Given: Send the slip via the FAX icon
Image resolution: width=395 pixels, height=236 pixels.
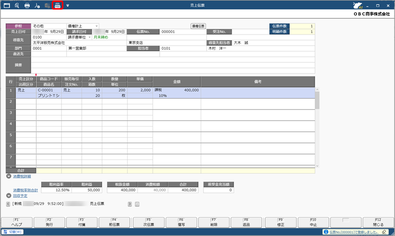Looking at the screenshot, I should click(x=57, y=5).
